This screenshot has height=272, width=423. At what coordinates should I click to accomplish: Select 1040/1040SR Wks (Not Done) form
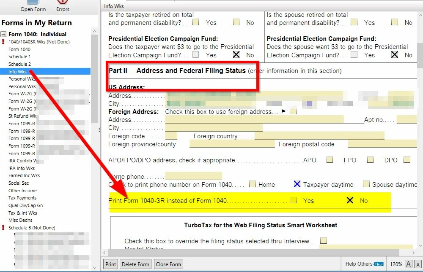coord(39,42)
